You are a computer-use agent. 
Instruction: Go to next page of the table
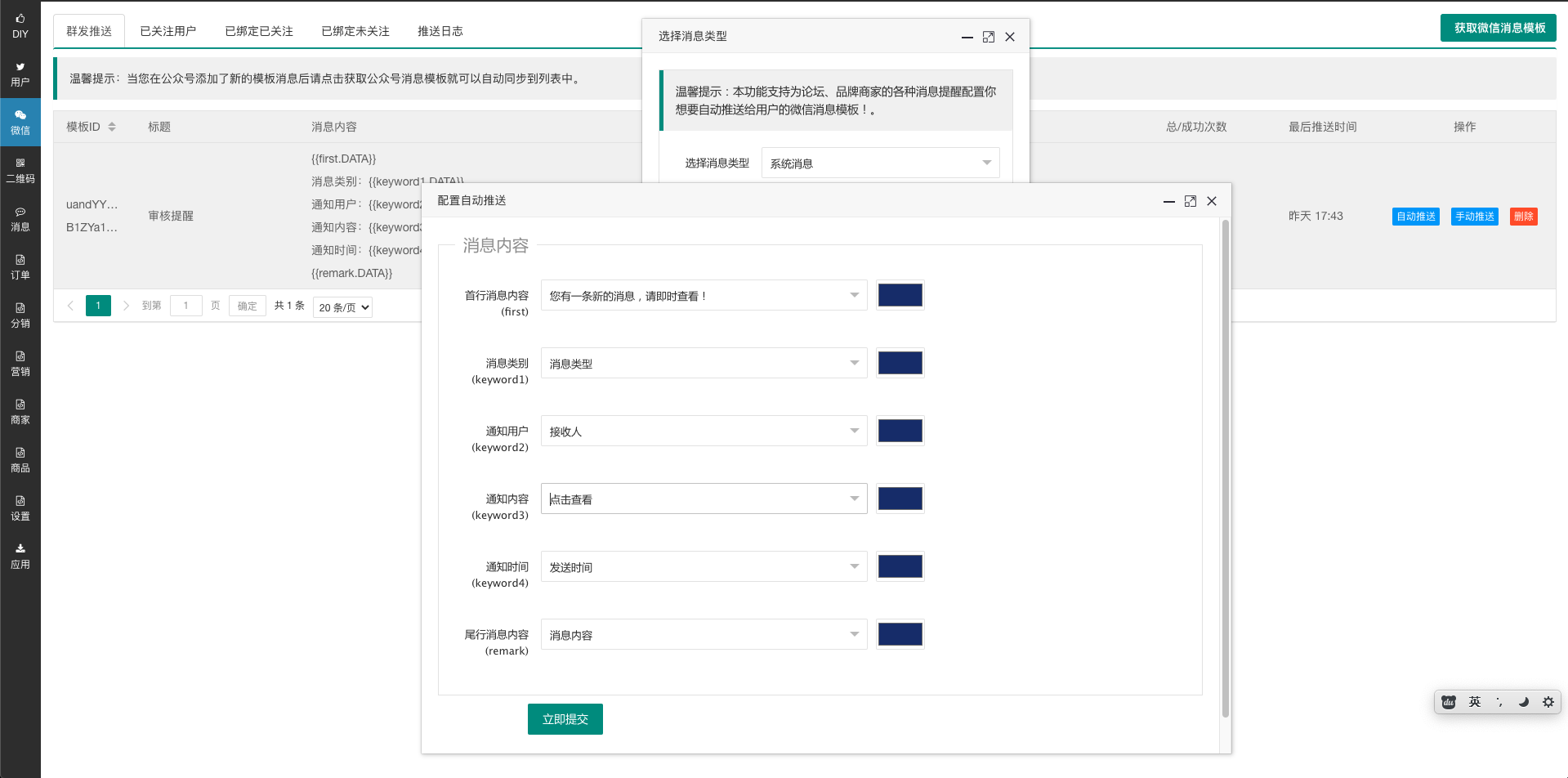pos(126,306)
